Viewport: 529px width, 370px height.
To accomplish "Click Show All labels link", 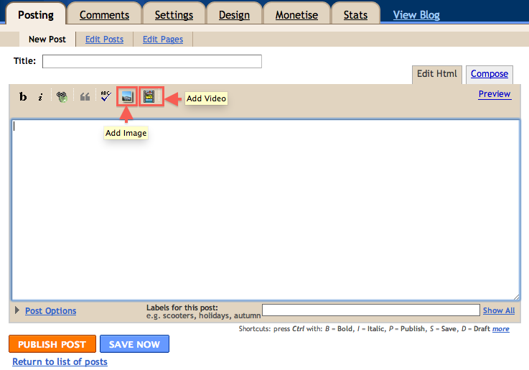I will click(x=499, y=310).
